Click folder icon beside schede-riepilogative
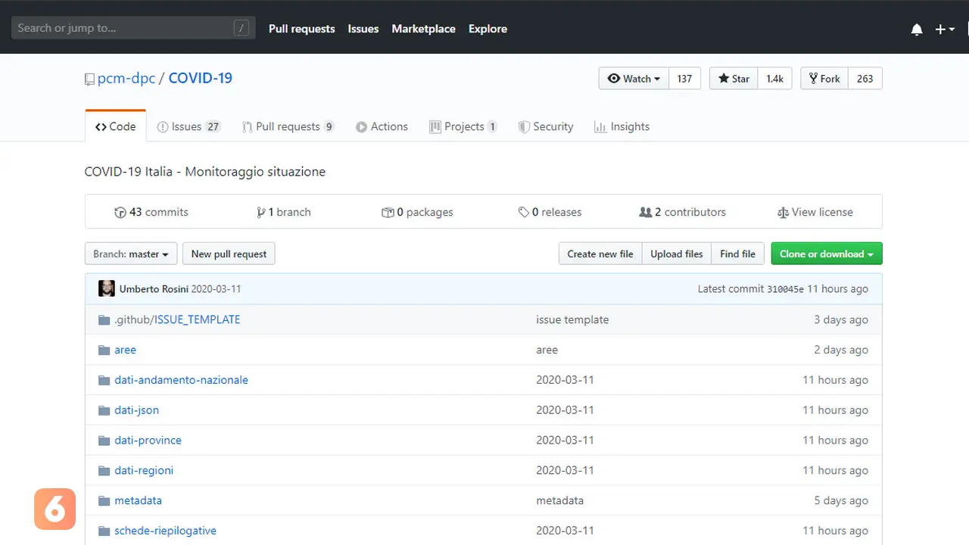This screenshot has width=969, height=545. [x=104, y=531]
